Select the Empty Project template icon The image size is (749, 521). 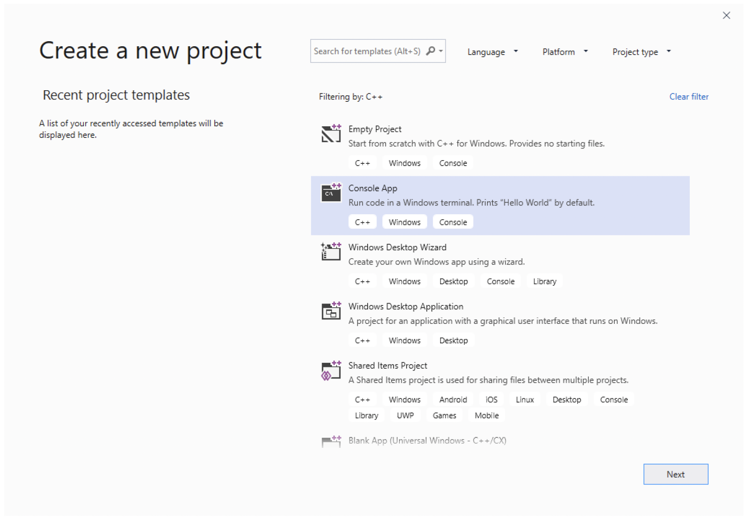point(331,133)
